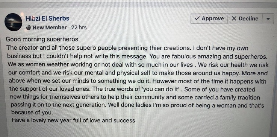Open Hibzi El Sherbs profile picture

tap(14, 22)
